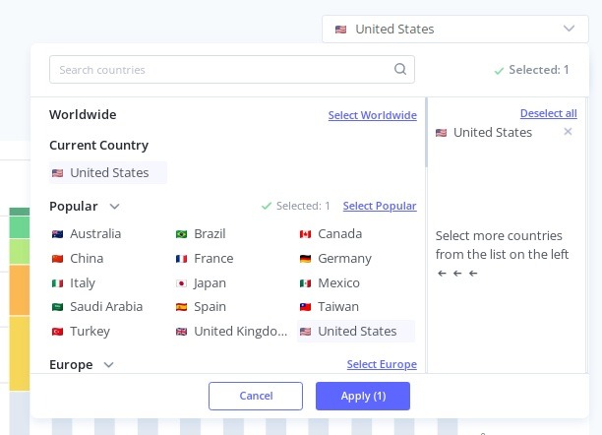Pick Canada from popular countries
Screen dimensions: 602x435
pyautogui.click(x=339, y=234)
